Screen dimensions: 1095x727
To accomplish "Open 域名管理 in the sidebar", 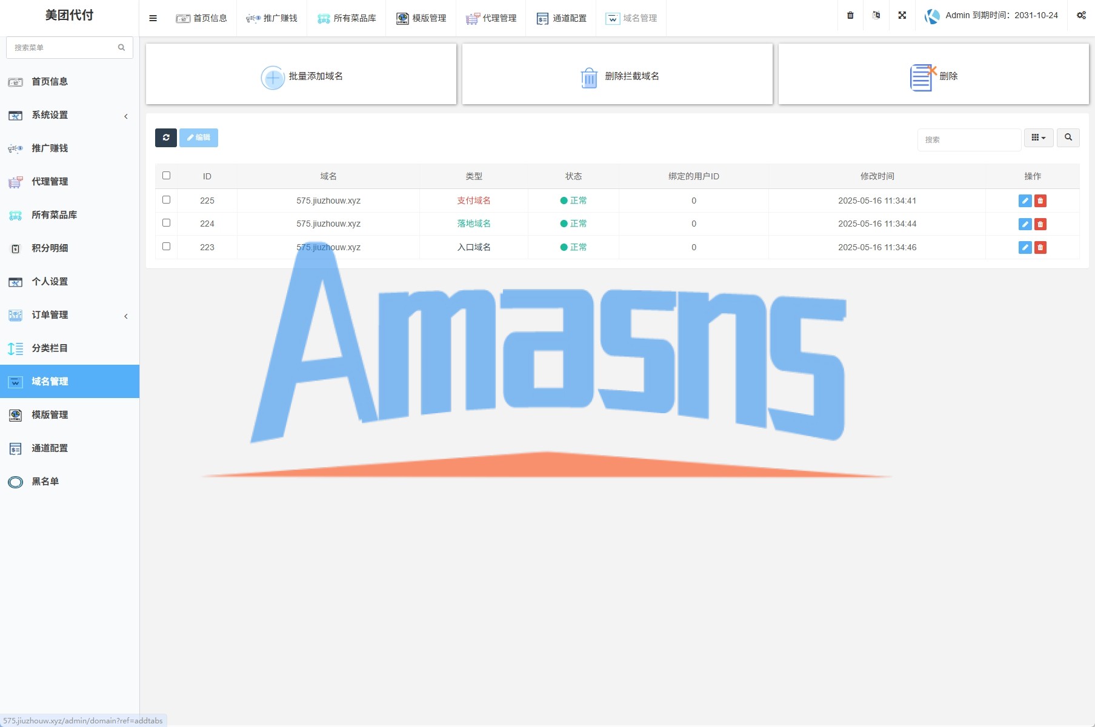I will (x=70, y=382).
